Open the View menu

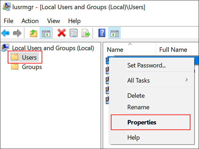[x=54, y=21]
